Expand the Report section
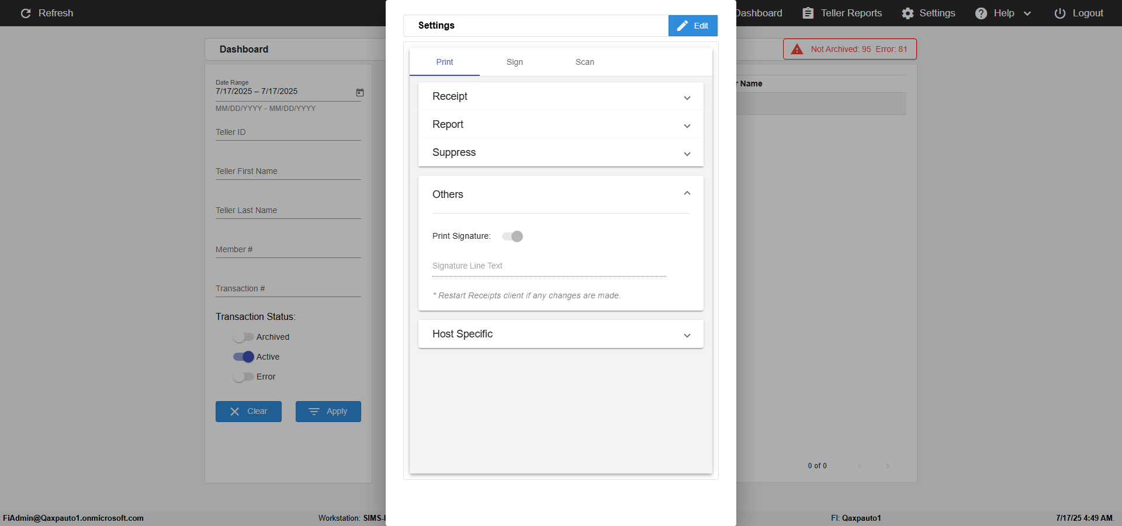Viewport: 1122px width, 526px height. [561, 124]
